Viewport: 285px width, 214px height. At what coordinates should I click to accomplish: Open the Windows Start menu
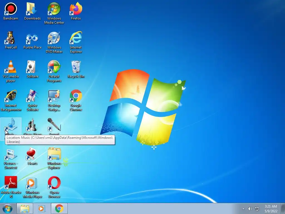[8, 208]
